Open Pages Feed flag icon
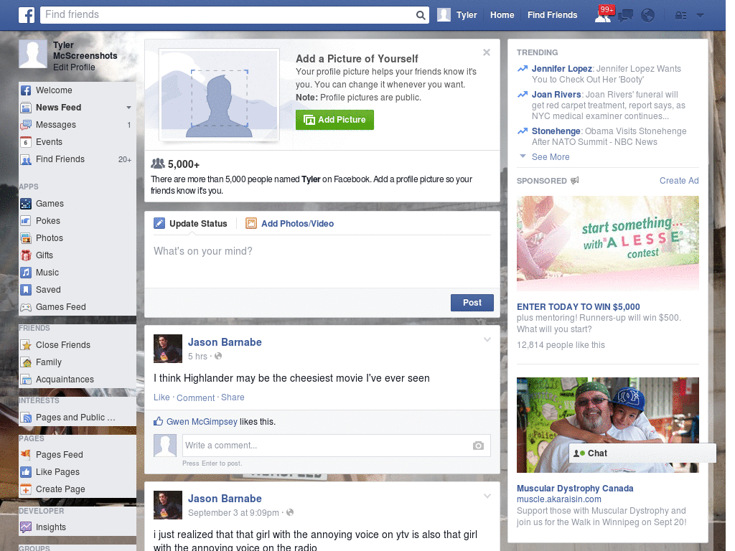Viewport: 735px width, 551px height. tap(27, 455)
